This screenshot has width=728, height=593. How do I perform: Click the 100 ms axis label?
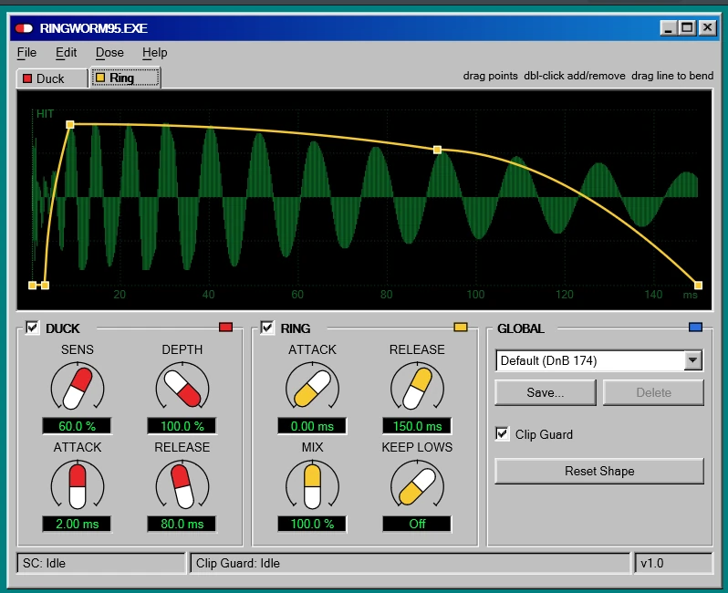(475, 295)
